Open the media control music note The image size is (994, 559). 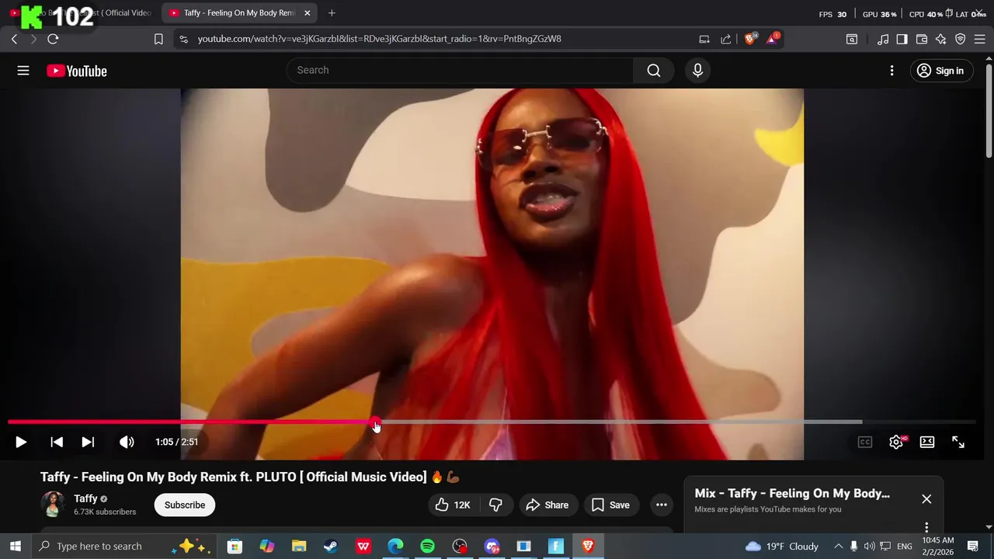(x=883, y=39)
